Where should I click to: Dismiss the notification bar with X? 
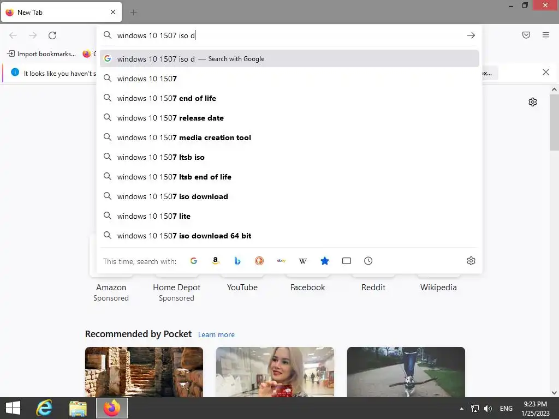click(x=546, y=73)
